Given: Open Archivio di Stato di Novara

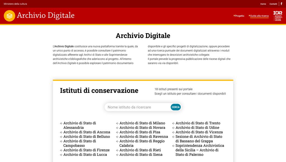Looking at the screenshot, I should (142, 128).
